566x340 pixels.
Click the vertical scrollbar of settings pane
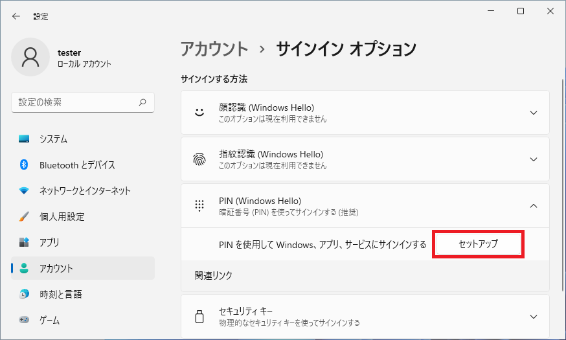(x=562, y=184)
